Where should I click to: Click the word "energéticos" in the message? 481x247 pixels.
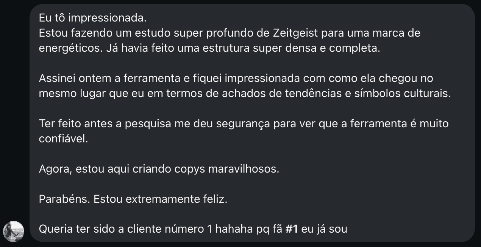coord(68,48)
